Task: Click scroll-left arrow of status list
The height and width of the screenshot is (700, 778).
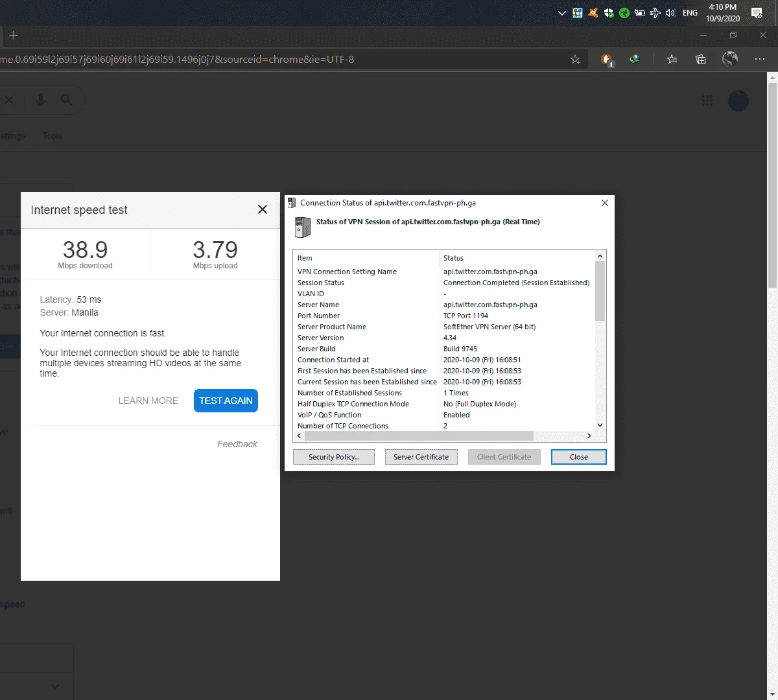Action: (299, 436)
